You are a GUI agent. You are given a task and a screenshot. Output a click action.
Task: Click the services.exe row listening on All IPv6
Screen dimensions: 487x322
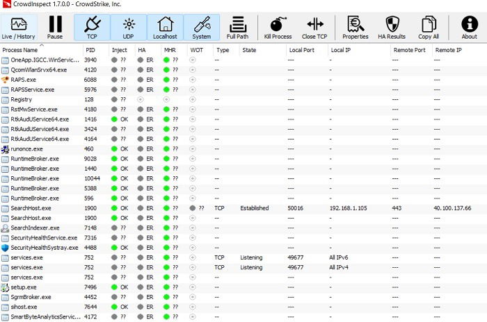[x=243, y=257]
